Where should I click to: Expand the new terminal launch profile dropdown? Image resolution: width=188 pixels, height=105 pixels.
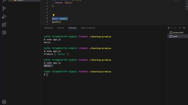171,28
